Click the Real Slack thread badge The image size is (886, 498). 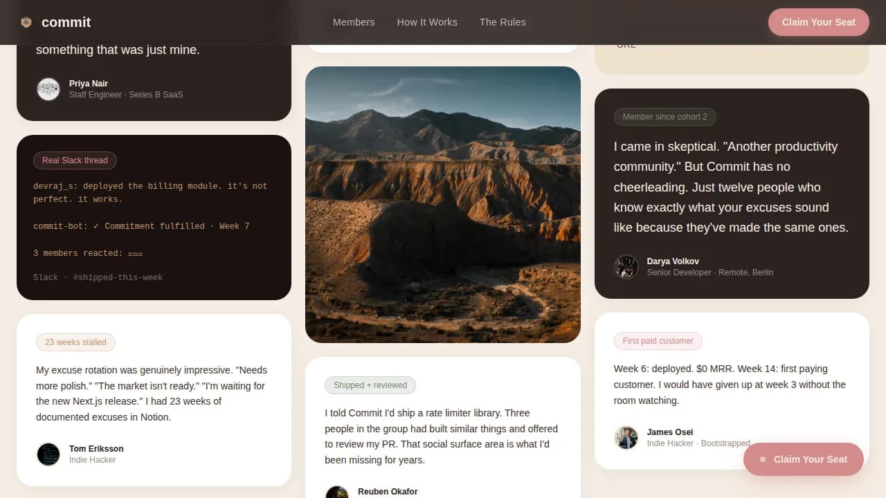coord(75,160)
